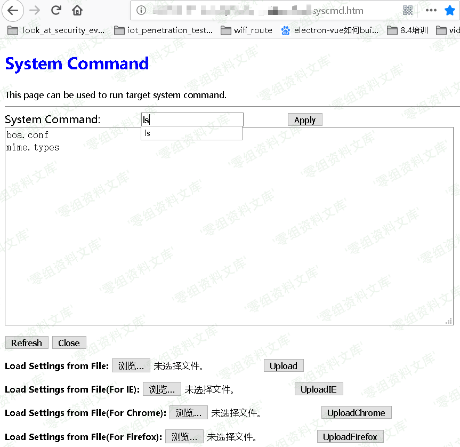Open iot_penetration_test... bookmark folder
The width and height of the screenshot is (460, 447).
163,30
